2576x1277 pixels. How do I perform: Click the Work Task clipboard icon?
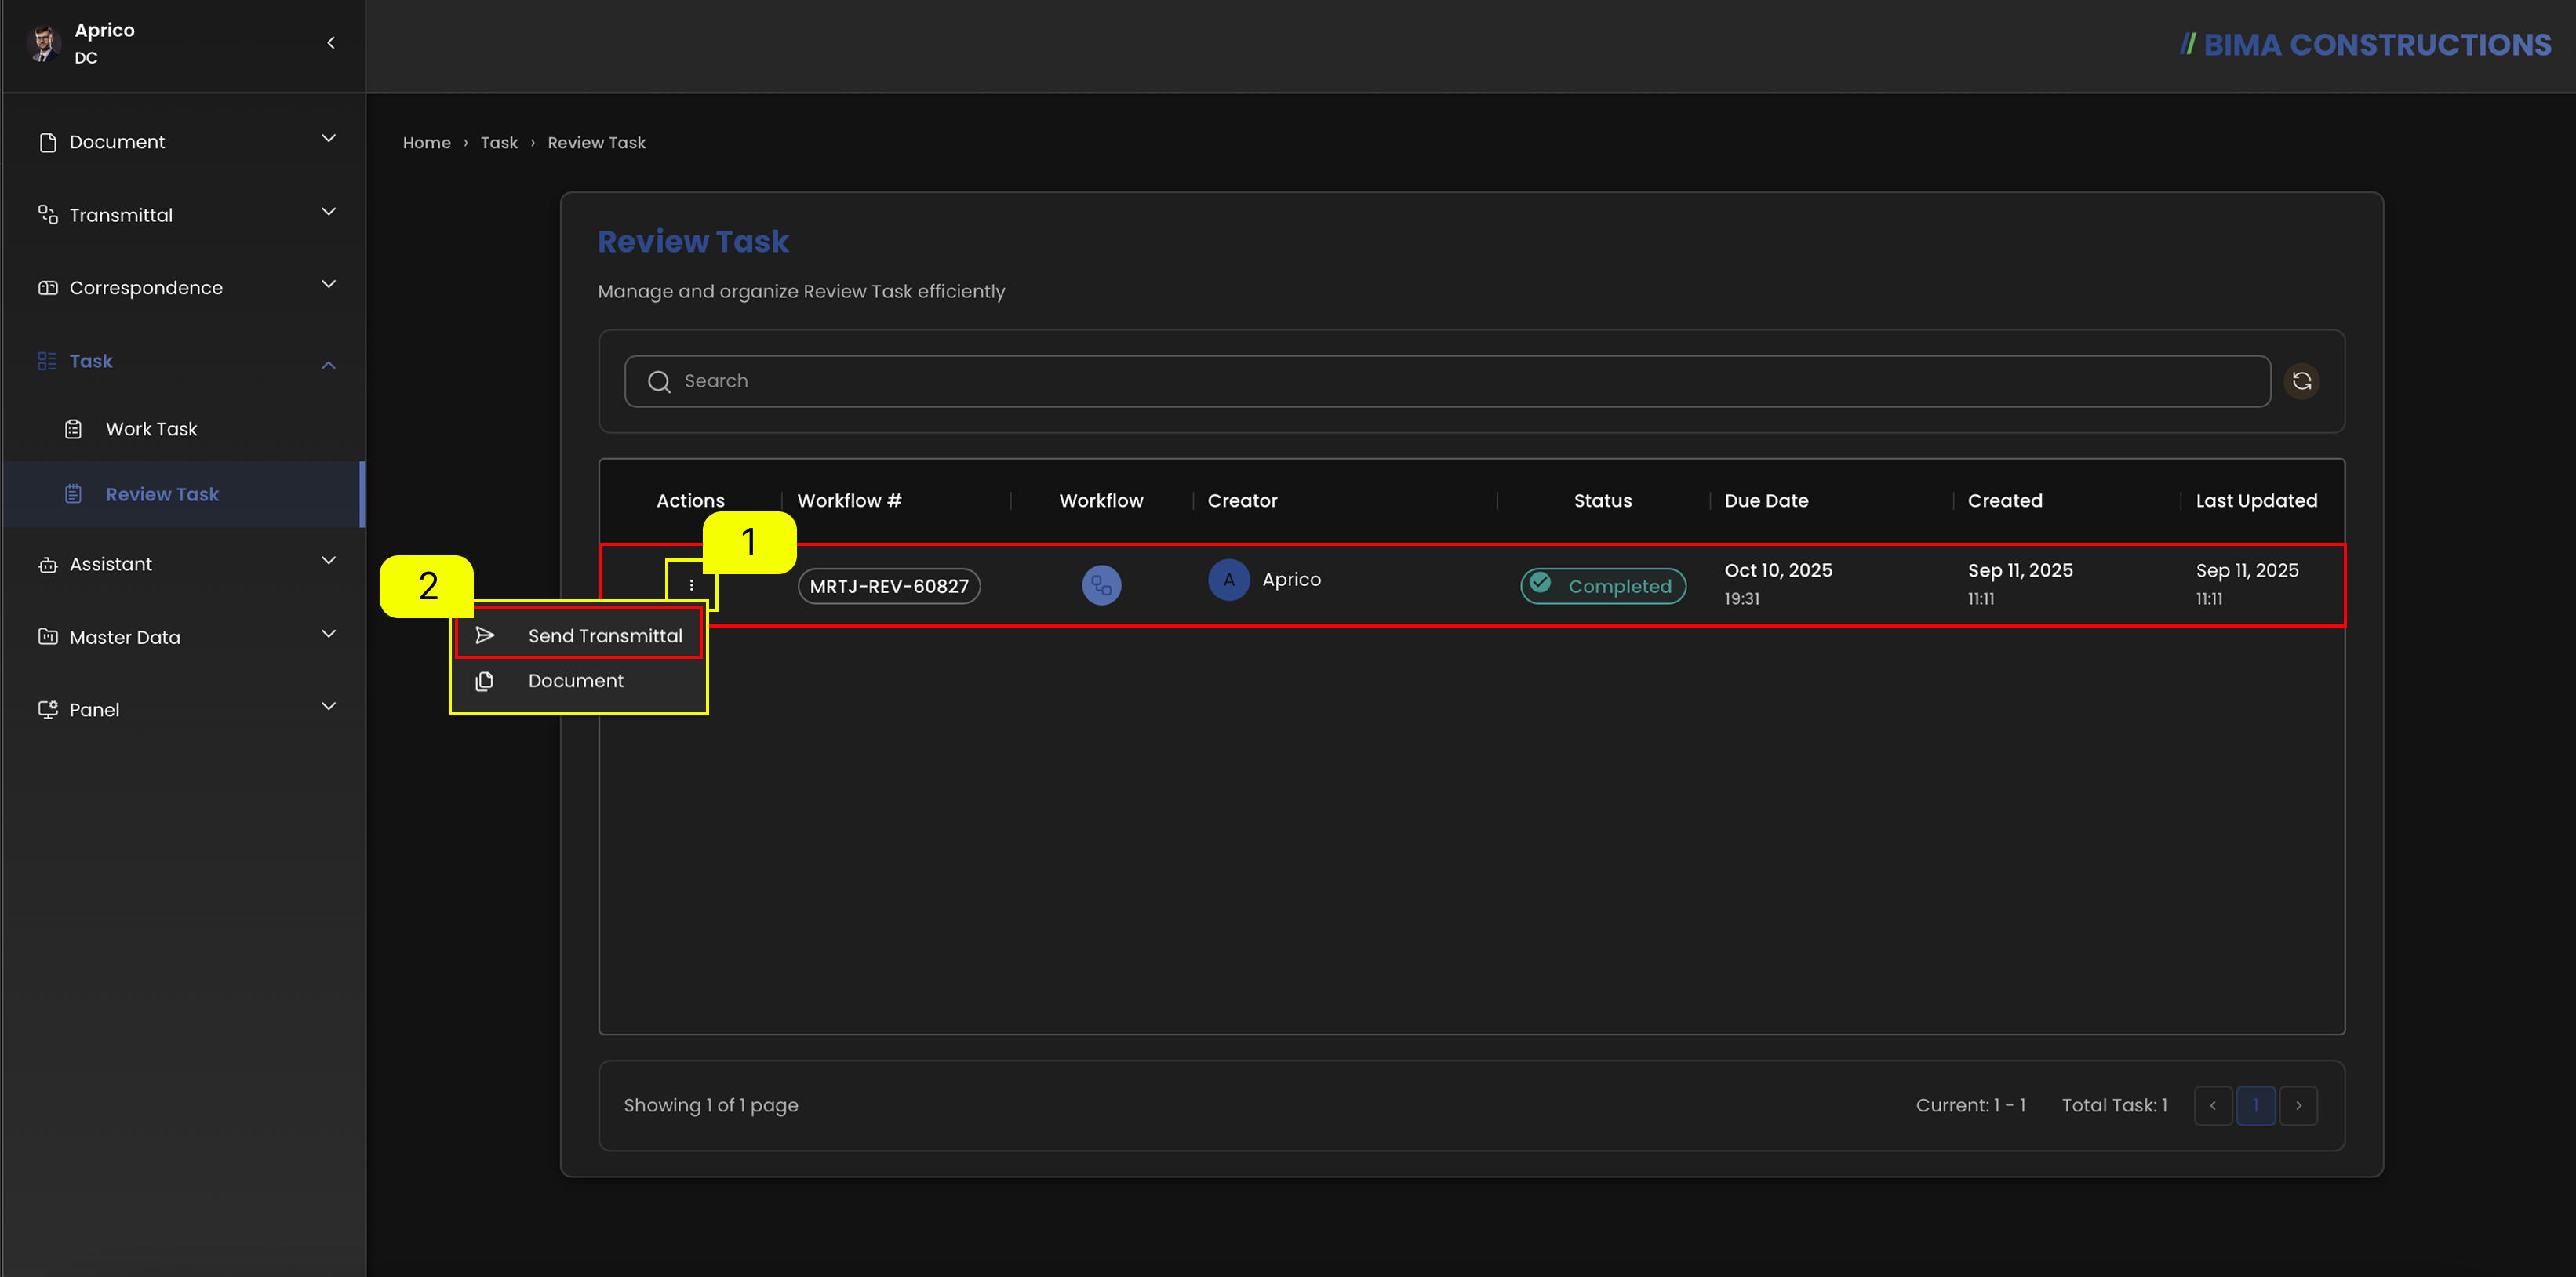(73, 429)
